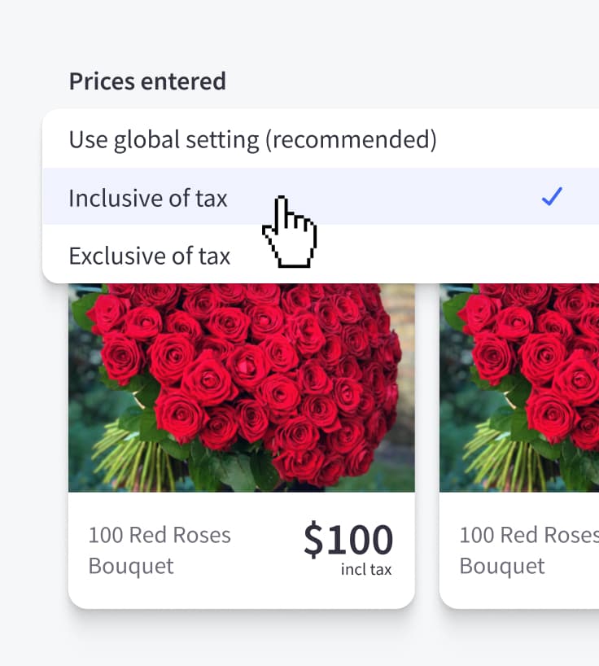Pick the "Exclusive of tax" option
Viewport: 599px width, 666px height.
pos(150,256)
